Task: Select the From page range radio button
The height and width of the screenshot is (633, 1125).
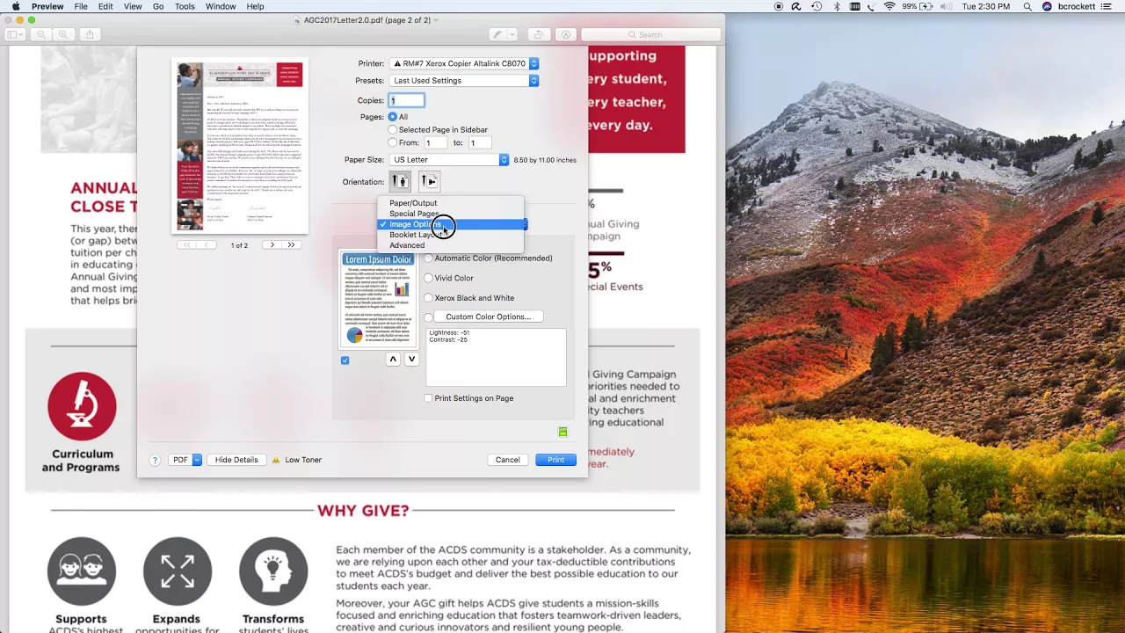Action: pos(393,142)
